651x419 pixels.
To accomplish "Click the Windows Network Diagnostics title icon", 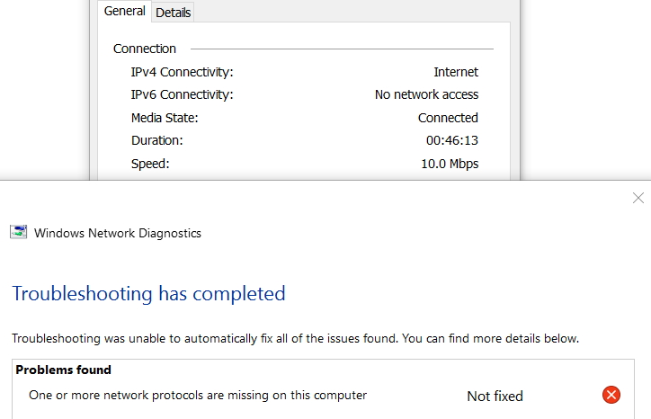I will (x=19, y=232).
